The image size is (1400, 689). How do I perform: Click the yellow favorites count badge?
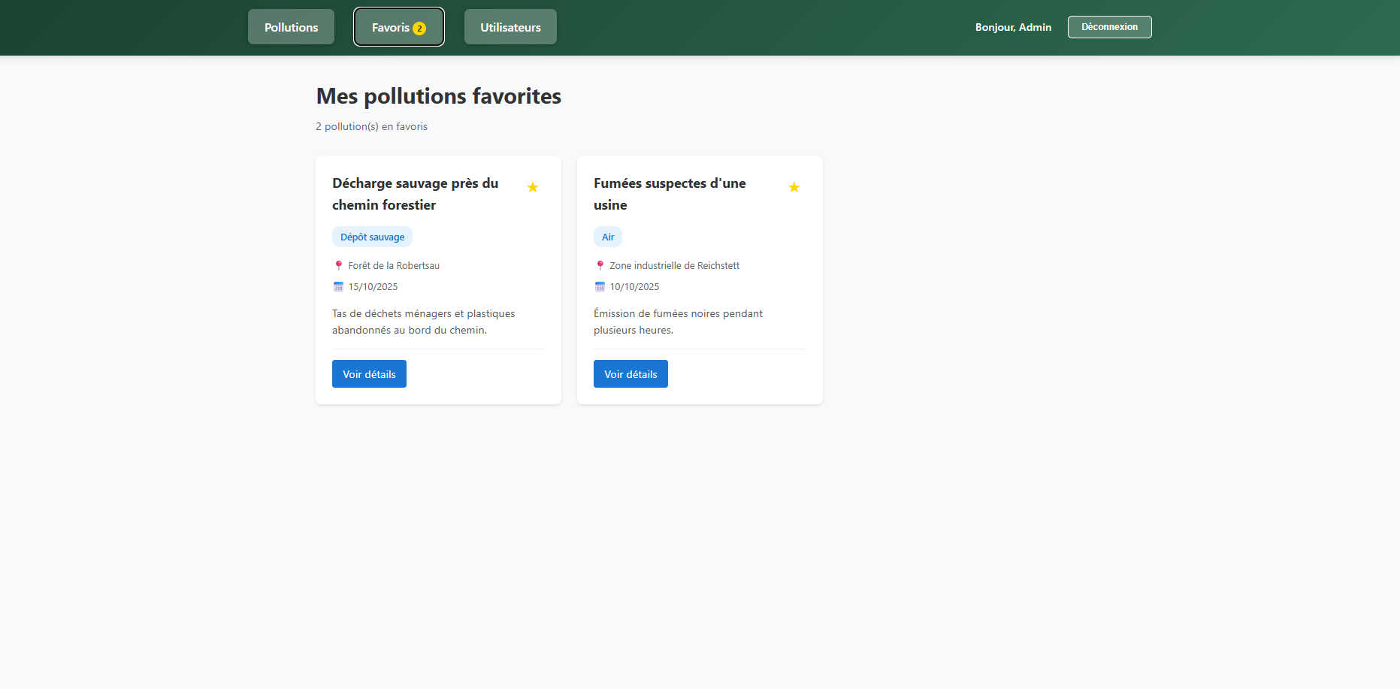point(419,29)
